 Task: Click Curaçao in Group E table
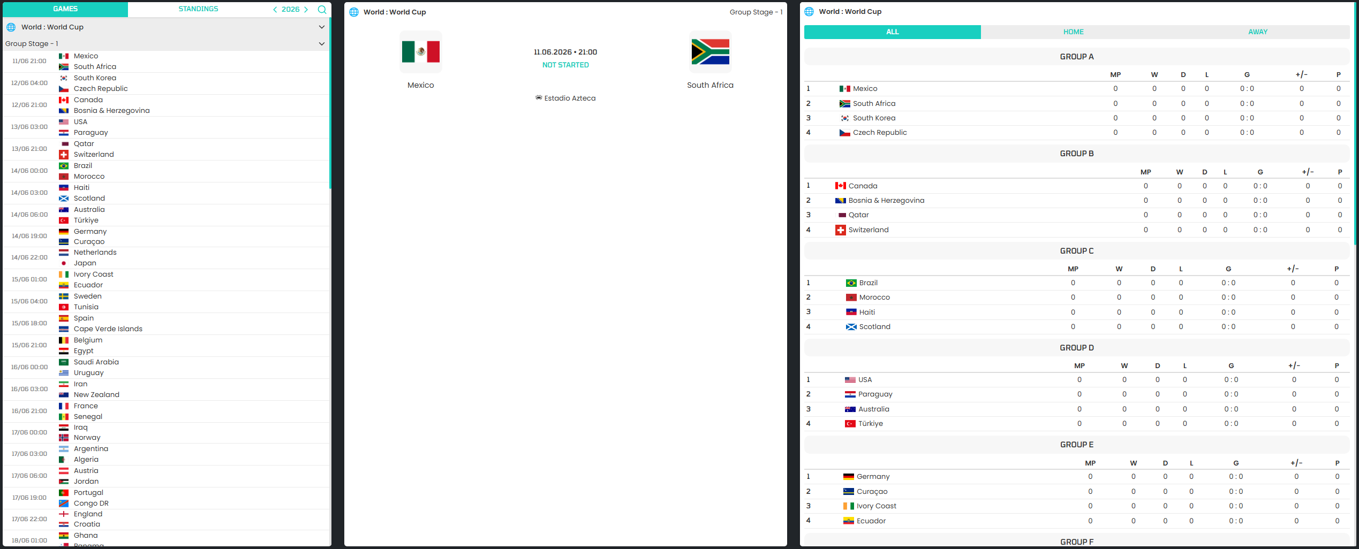click(x=872, y=492)
